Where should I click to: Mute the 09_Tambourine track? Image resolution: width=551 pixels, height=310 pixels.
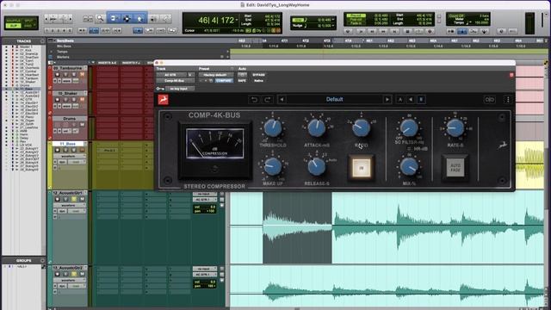tap(82, 75)
